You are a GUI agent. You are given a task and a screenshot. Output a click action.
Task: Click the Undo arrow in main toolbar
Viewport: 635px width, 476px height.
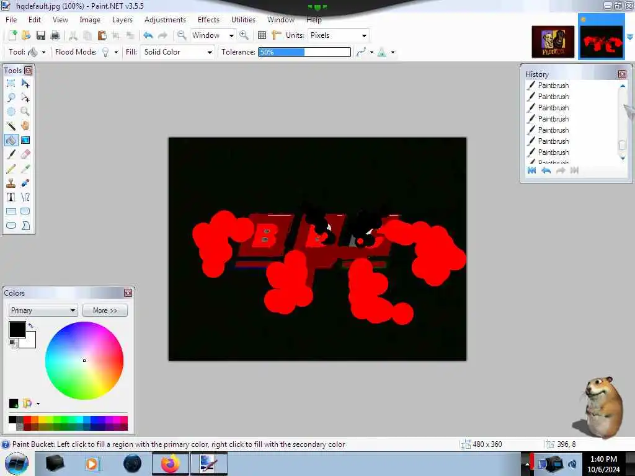coord(148,35)
